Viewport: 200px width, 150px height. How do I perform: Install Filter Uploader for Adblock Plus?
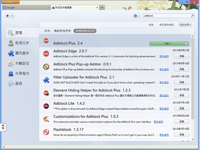182,82
